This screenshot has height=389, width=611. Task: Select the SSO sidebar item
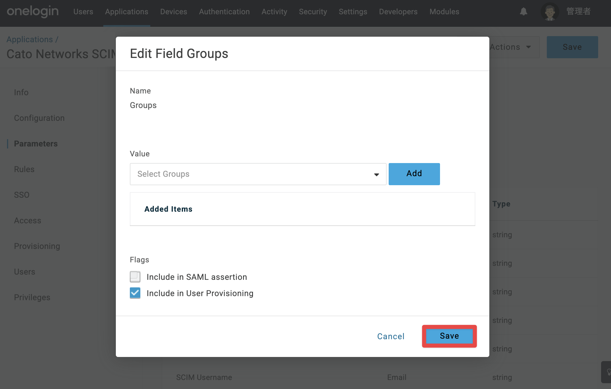pyautogui.click(x=22, y=195)
